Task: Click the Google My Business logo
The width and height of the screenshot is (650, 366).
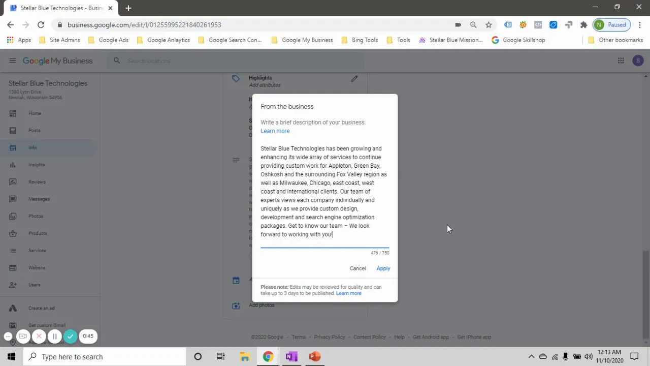Action: [x=57, y=60]
